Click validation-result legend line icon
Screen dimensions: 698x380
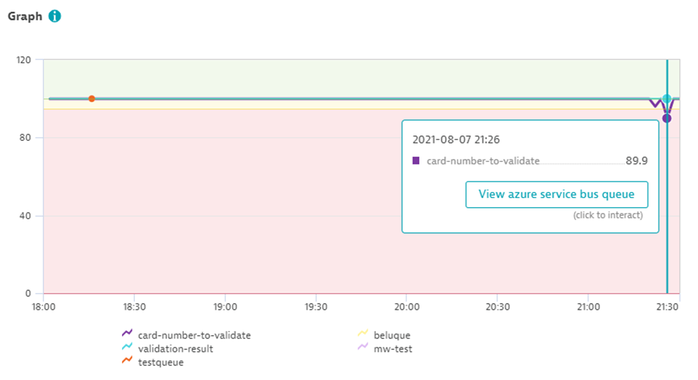coord(127,346)
